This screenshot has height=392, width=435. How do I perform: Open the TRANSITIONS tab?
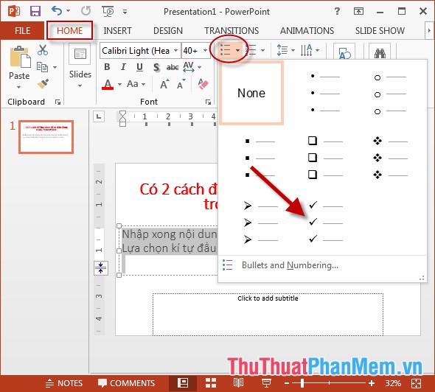click(232, 30)
